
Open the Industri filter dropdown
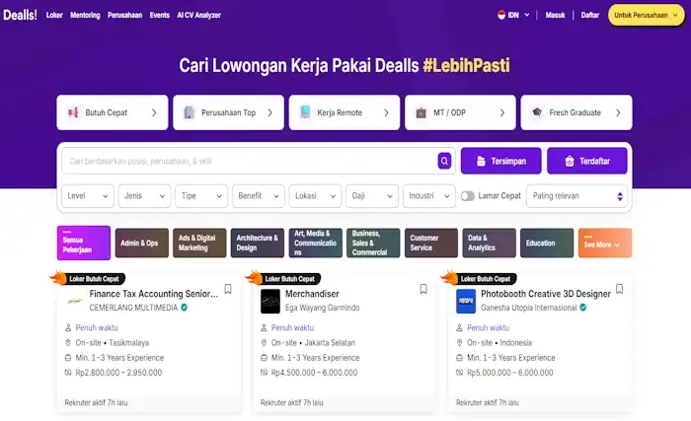[x=429, y=196]
